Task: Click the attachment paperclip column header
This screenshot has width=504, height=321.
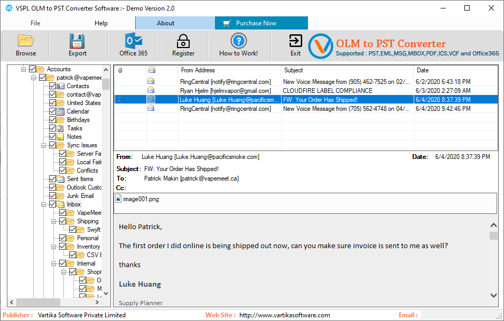Action: coord(120,70)
